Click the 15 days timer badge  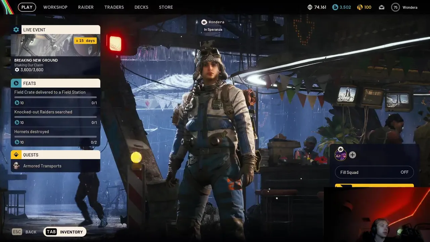tap(85, 41)
